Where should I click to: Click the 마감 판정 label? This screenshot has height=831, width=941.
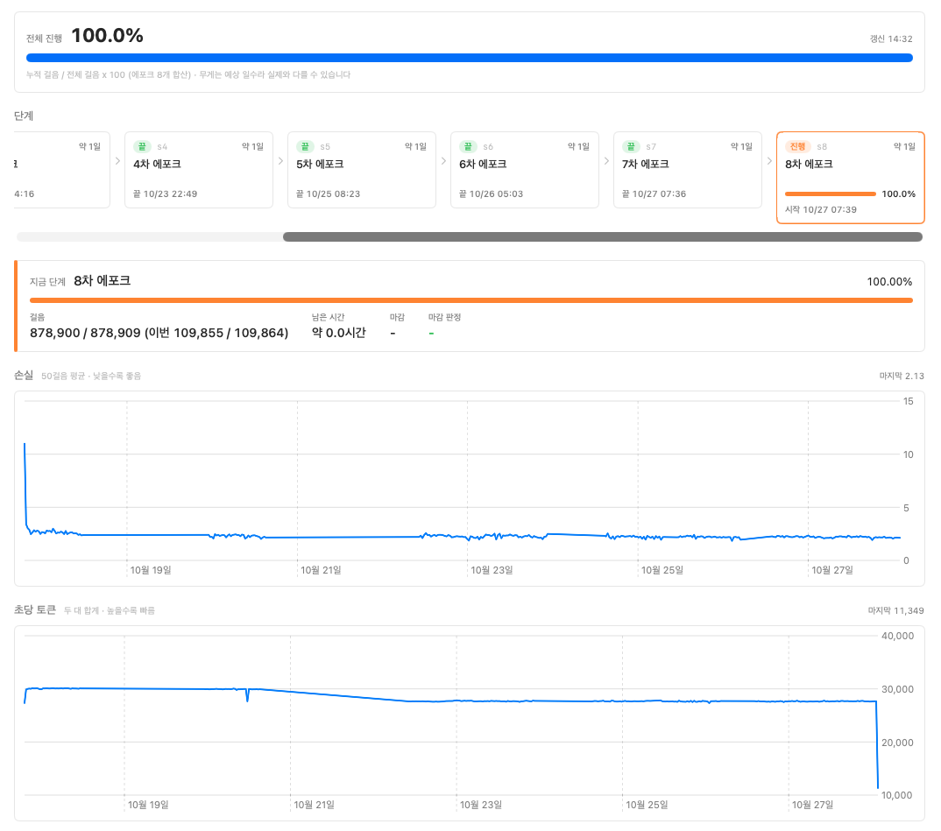[445, 317]
